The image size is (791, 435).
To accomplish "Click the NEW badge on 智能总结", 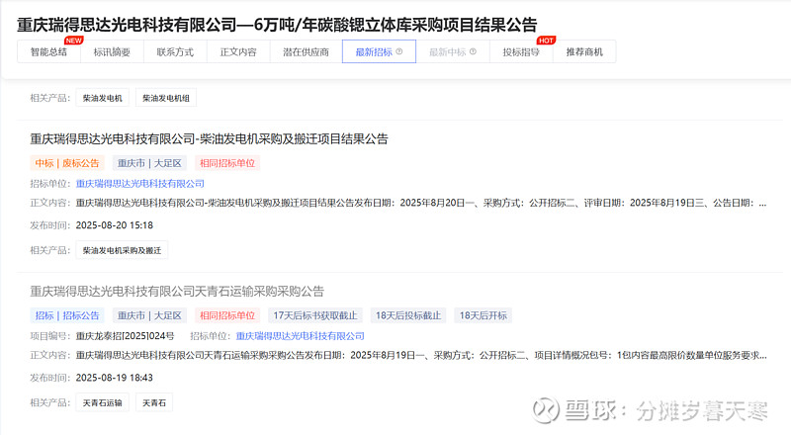I will [x=73, y=41].
